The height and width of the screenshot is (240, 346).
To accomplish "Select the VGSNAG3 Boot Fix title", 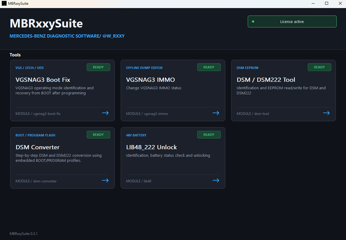I will click(43, 80).
